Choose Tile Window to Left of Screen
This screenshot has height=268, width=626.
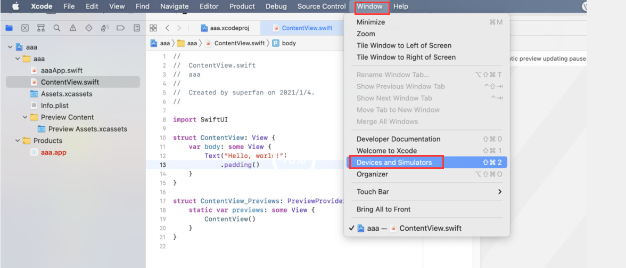tap(427, 45)
